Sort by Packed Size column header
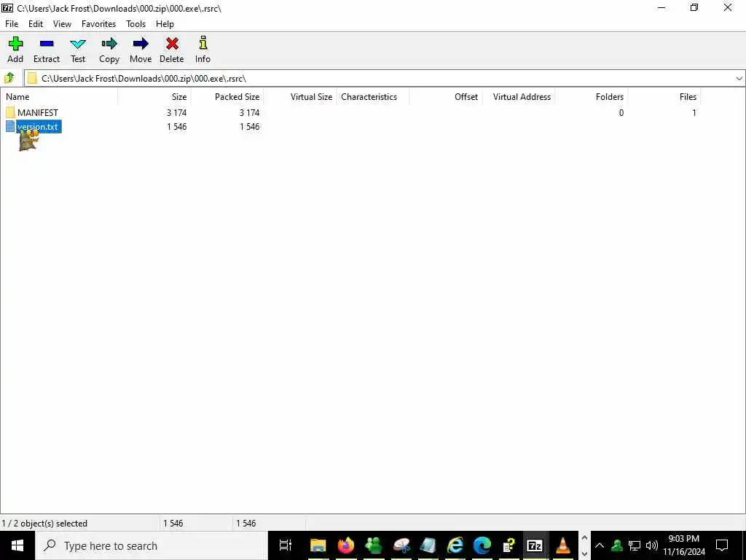This screenshot has width=746, height=560. pos(227,97)
